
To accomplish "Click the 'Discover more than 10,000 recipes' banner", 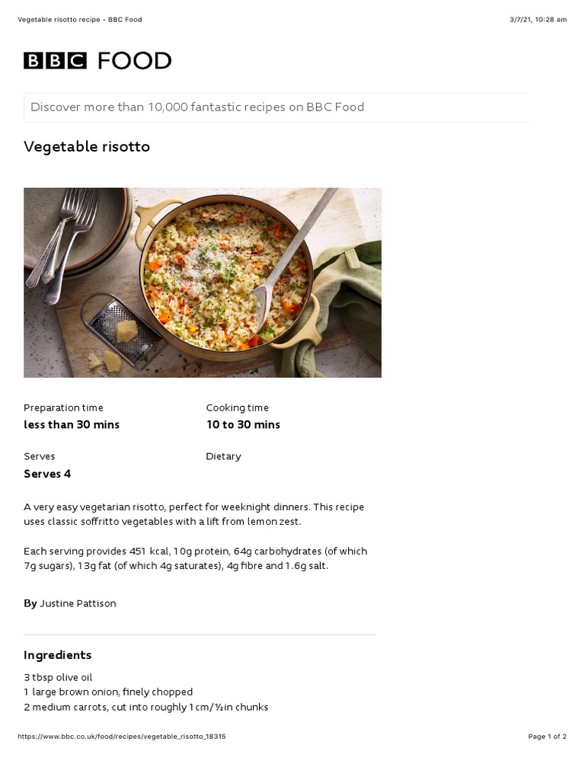I will [197, 107].
